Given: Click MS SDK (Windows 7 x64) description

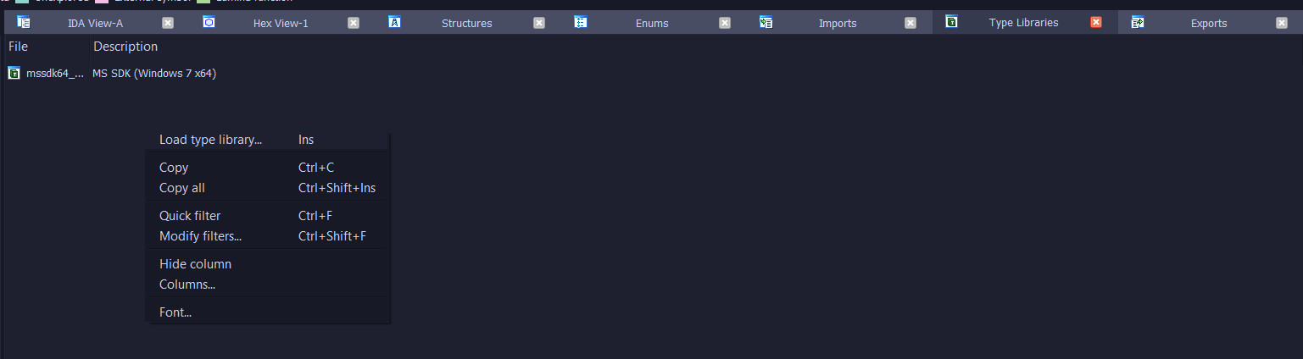Looking at the screenshot, I should 154,74.
